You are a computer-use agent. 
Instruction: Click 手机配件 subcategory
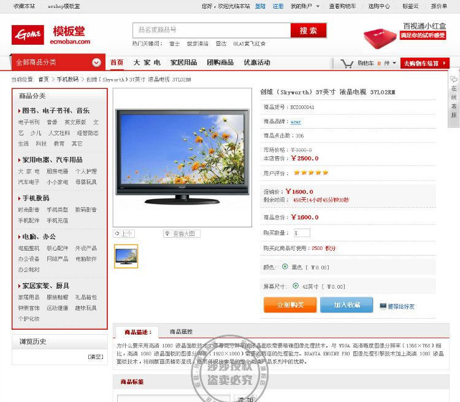coord(29,221)
